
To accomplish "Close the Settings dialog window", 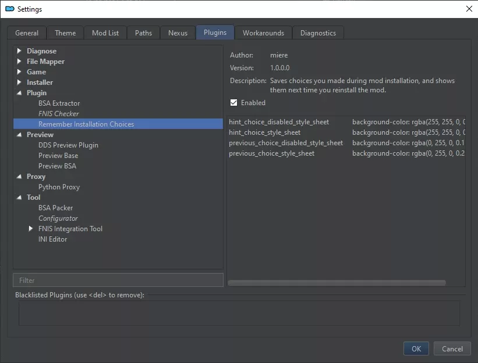I will pos(469,9).
